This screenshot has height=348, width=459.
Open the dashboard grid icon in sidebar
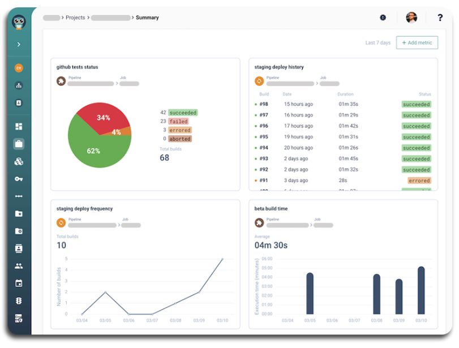19,127
